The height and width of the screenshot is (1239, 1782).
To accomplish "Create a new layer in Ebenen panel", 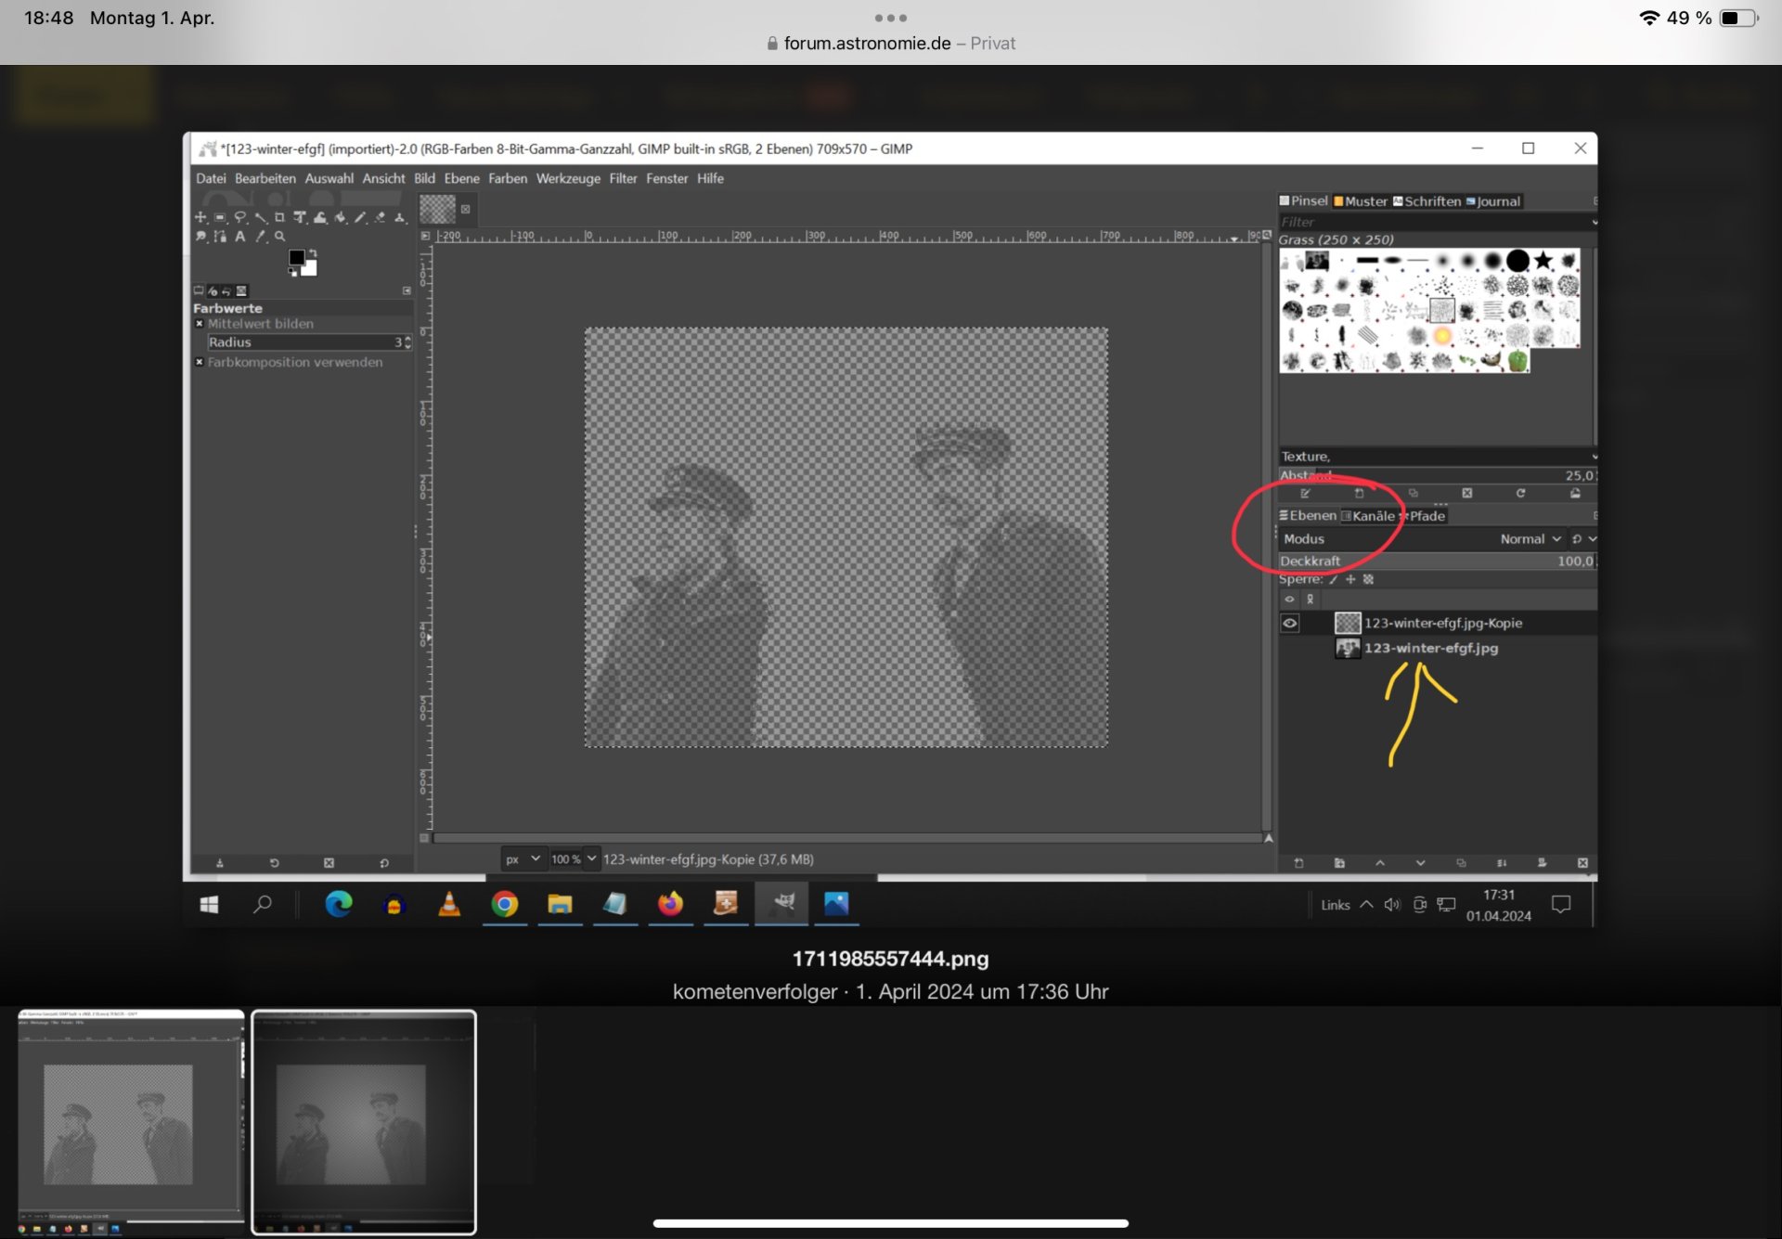I will tap(1298, 863).
